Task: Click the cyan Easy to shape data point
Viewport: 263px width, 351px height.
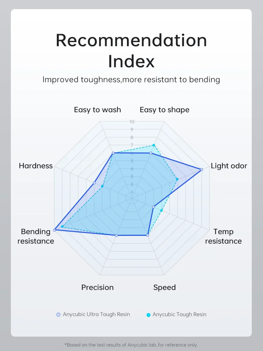Action: 154,145
